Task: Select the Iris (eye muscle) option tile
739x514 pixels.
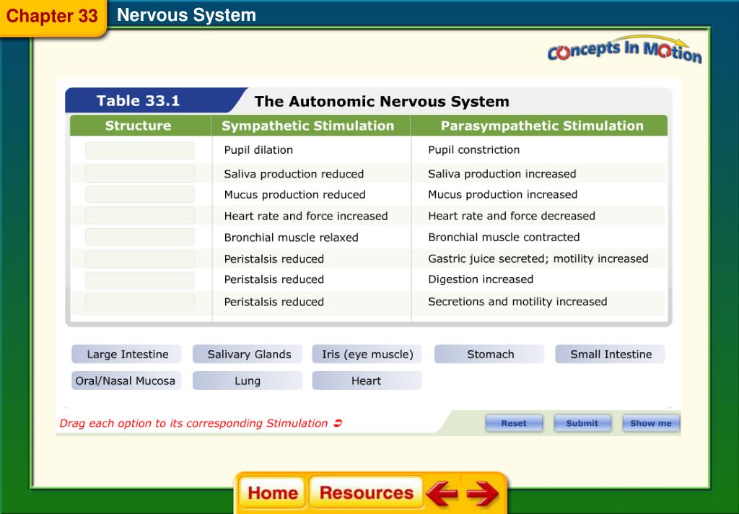Action: (367, 354)
